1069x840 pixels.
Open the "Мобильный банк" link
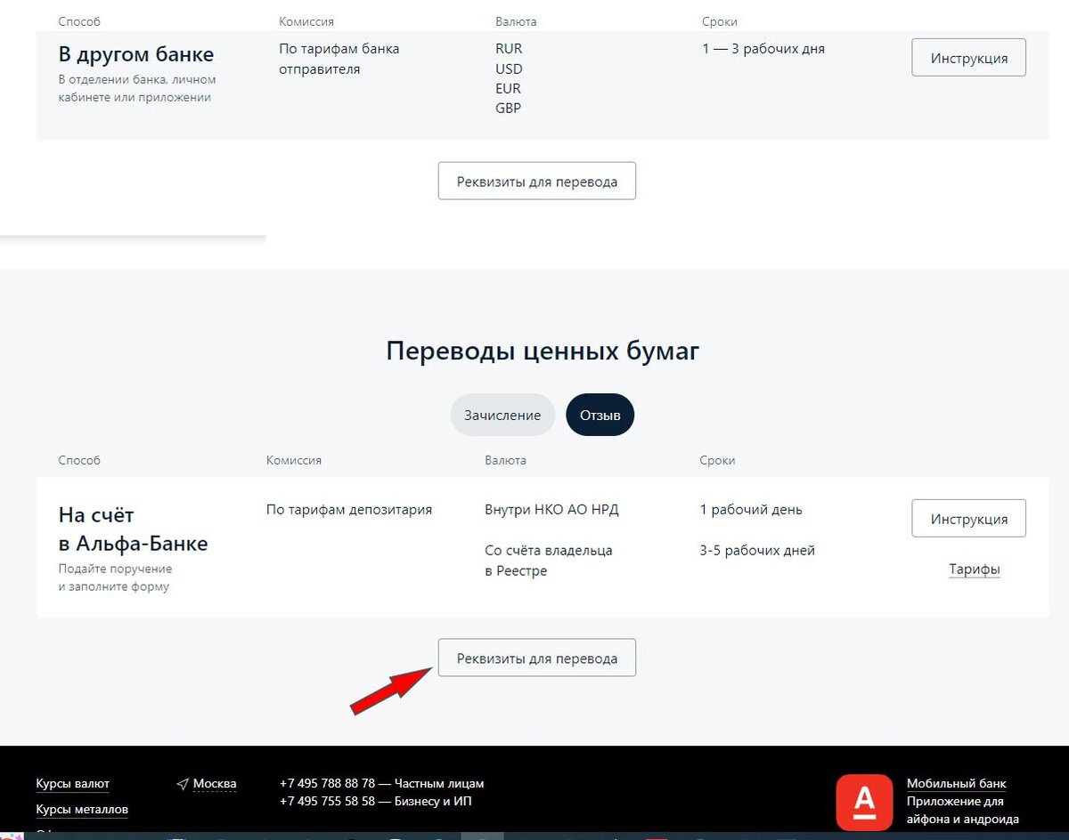point(956,783)
